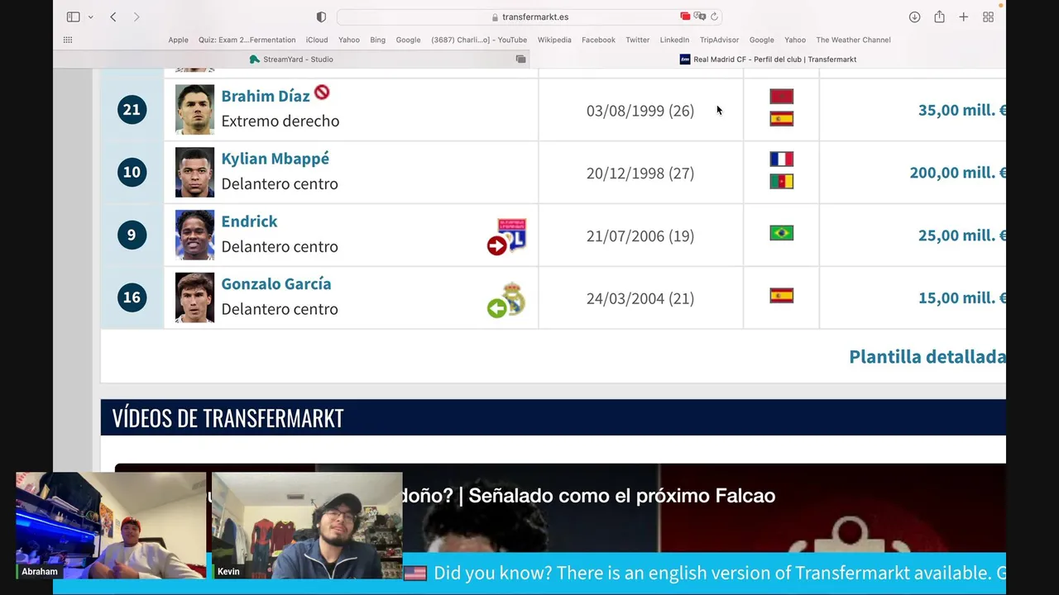Click the Morocco flag in Brahim Díaz row
The height and width of the screenshot is (595, 1059).
[781, 97]
